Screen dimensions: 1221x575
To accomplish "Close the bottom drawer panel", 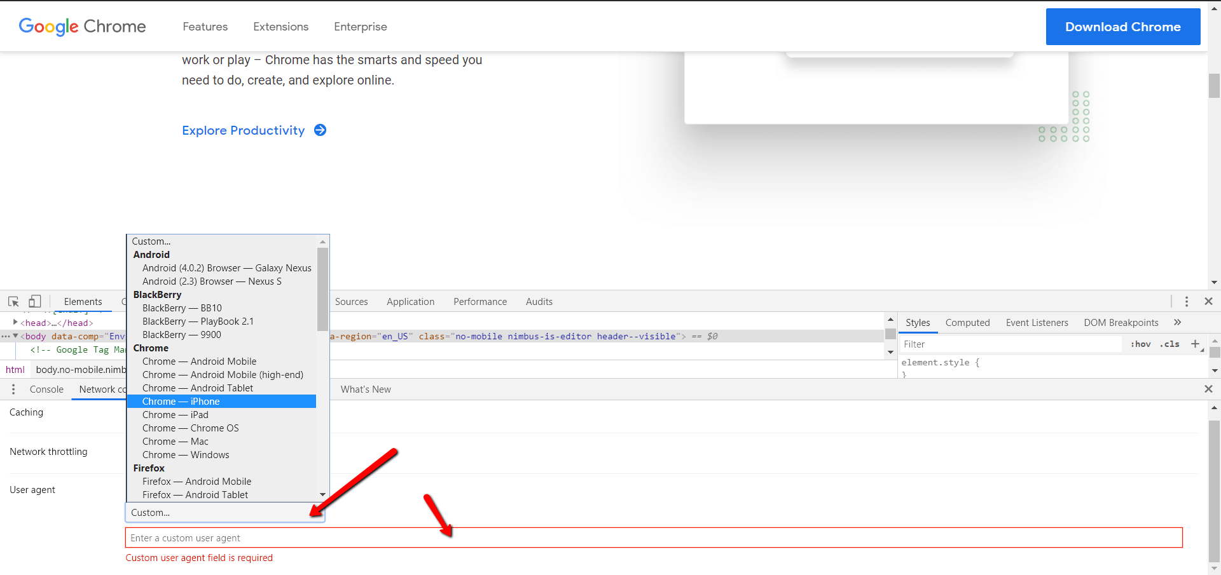I will [x=1208, y=389].
